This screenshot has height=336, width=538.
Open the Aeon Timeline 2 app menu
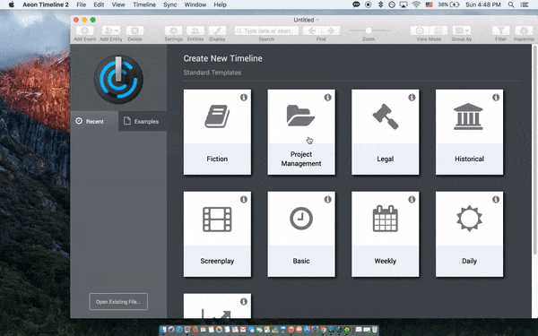coord(46,4)
